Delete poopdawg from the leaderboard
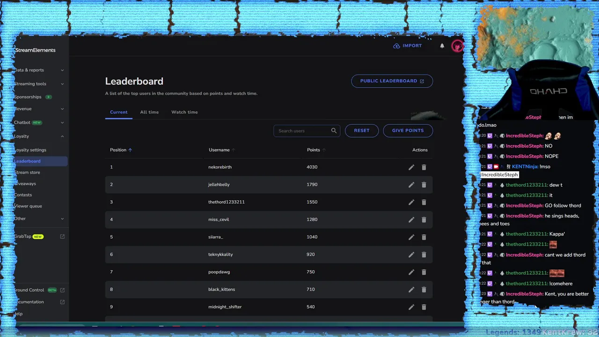599x337 pixels. 424,272
